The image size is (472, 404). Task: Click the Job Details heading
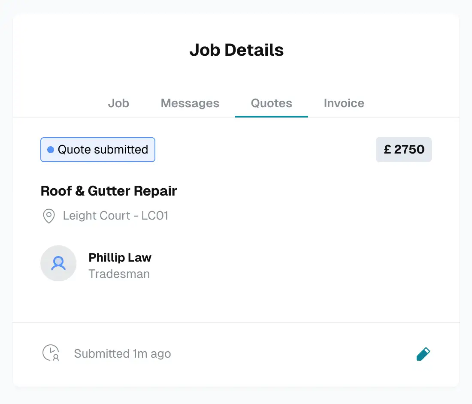236,50
